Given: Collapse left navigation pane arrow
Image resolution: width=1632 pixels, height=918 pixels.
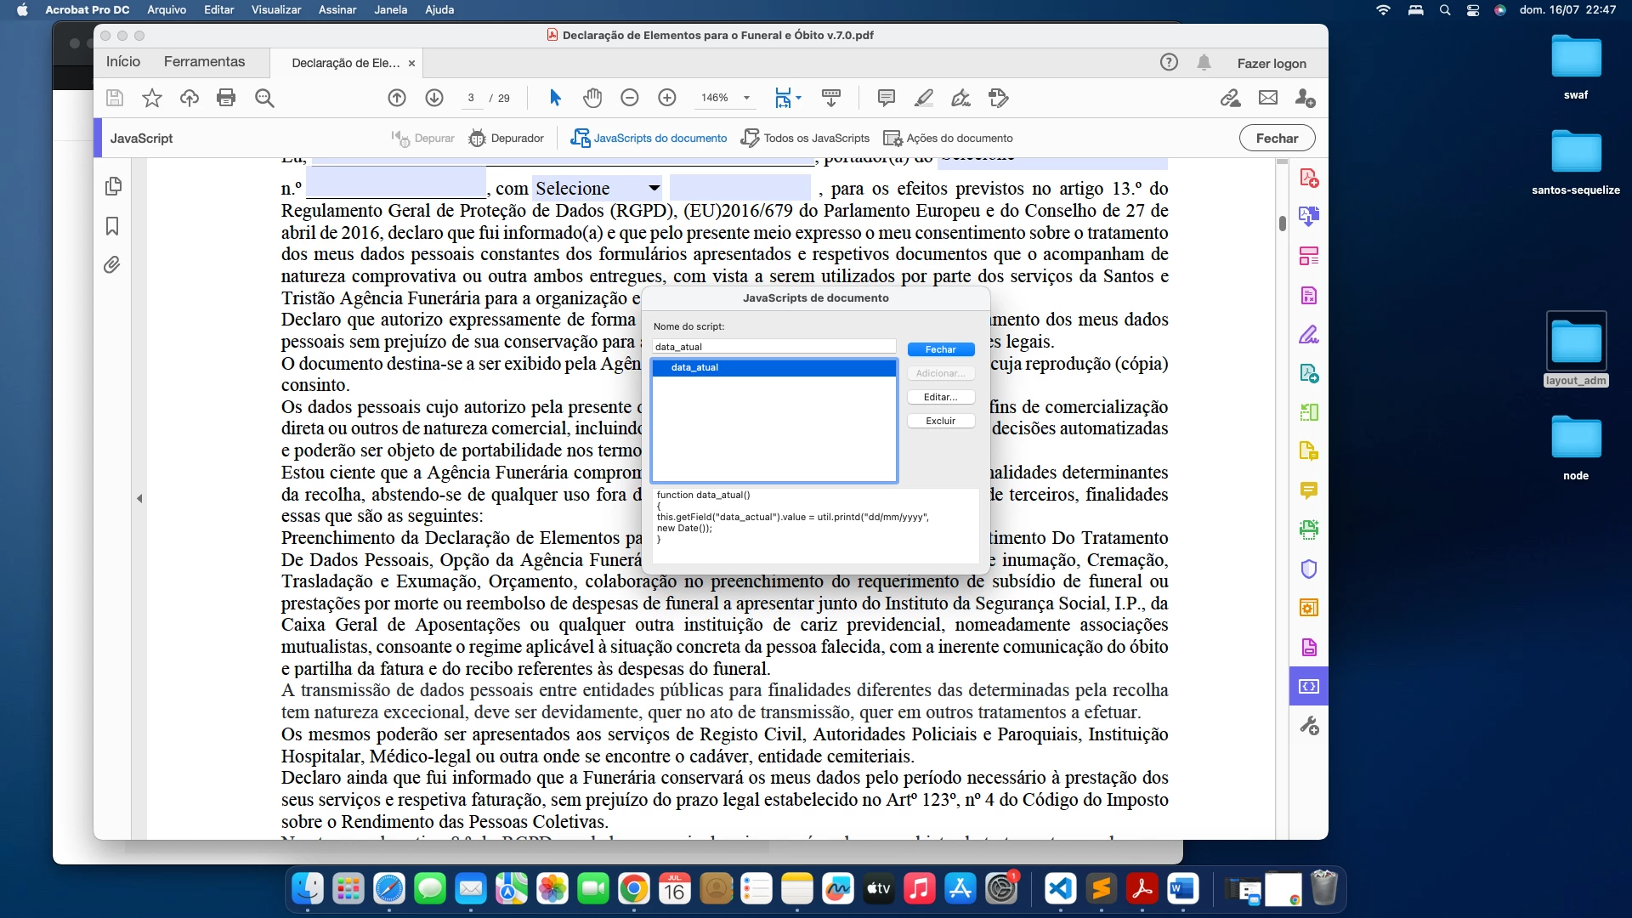Looking at the screenshot, I should pos(139,499).
